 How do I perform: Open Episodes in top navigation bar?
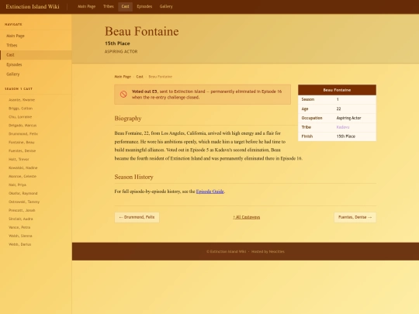coord(144,6)
